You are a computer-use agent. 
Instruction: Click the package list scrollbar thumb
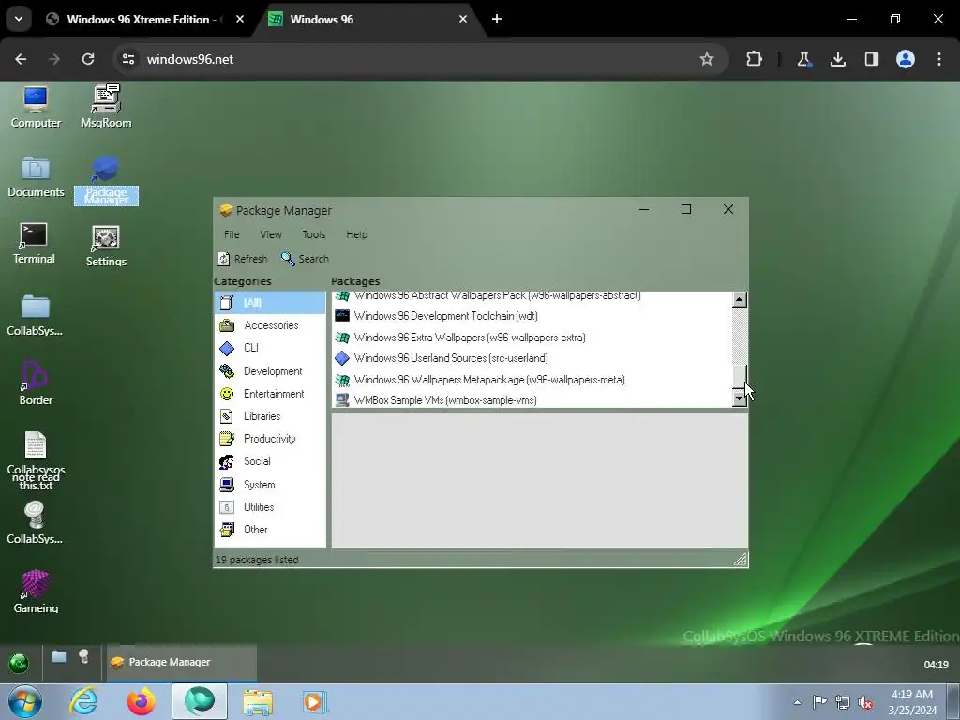(740, 377)
